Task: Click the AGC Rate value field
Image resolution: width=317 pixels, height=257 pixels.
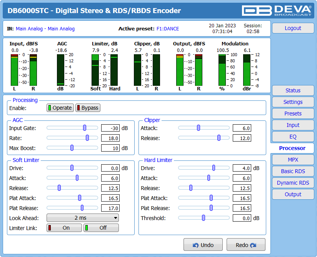Action: coord(110,138)
